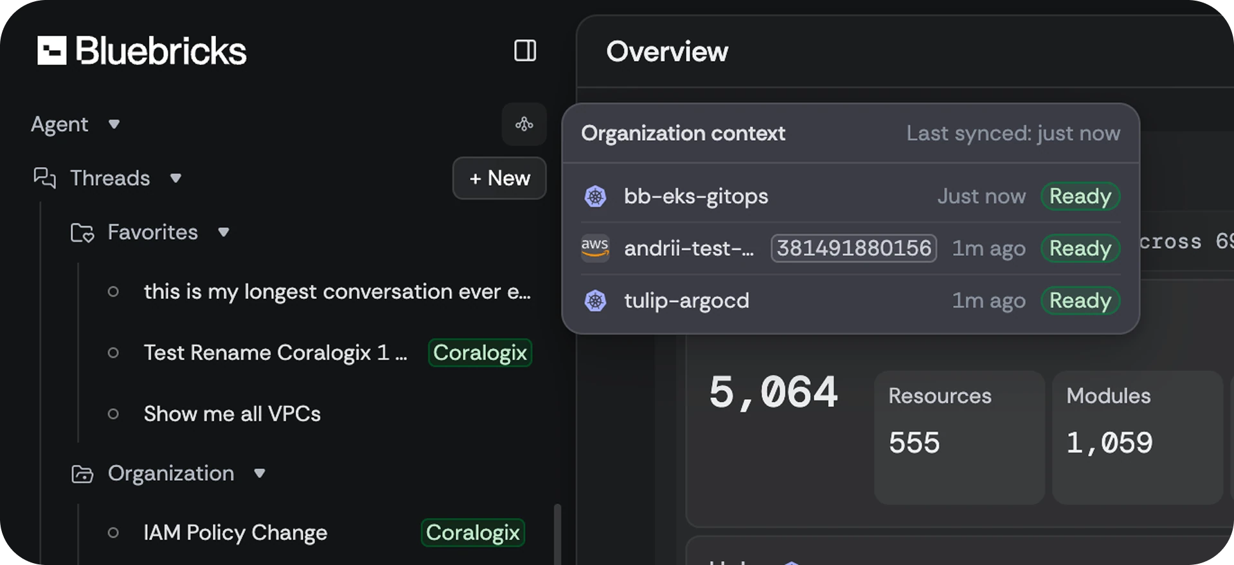The width and height of the screenshot is (1234, 565).
Task: Select the andrii-test context row name
Action: pos(689,248)
